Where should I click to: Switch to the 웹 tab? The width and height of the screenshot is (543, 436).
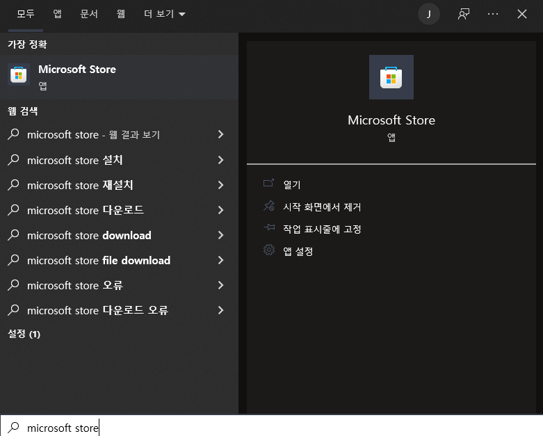coord(120,14)
